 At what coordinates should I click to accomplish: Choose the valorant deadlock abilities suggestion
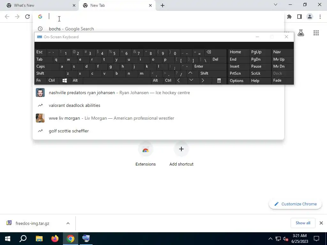[x=158, y=105]
